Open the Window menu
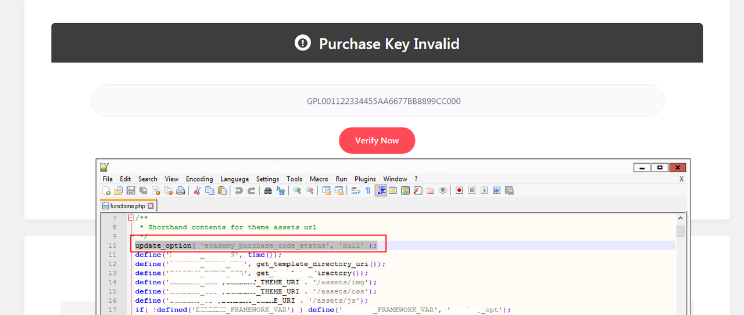Image resolution: width=744 pixels, height=315 pixels. tap(395, 179)
